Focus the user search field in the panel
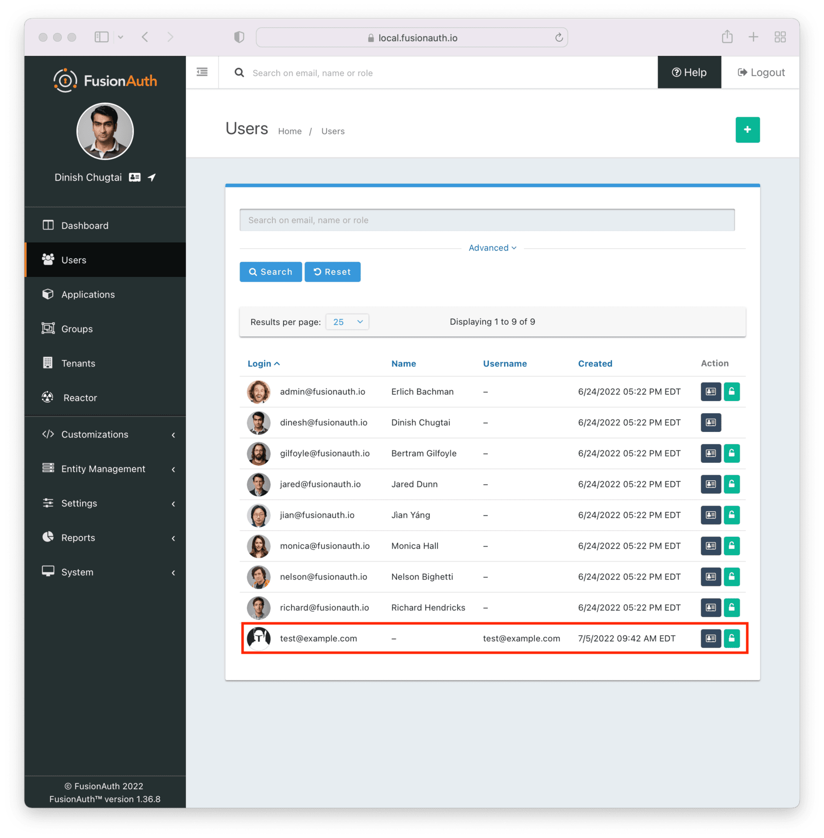This screenshot has height=838, width=824. 487,220
